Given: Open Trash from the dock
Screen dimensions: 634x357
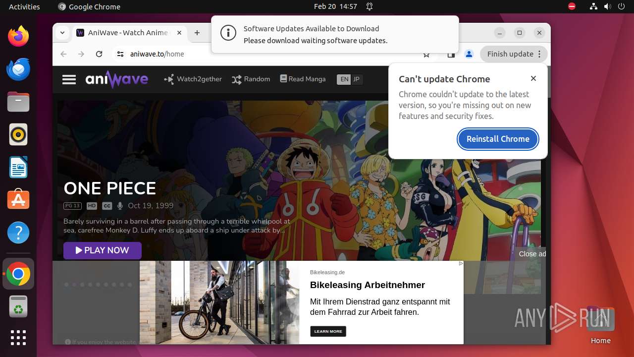Looking at the screenshot, I should tap(18, 306).
